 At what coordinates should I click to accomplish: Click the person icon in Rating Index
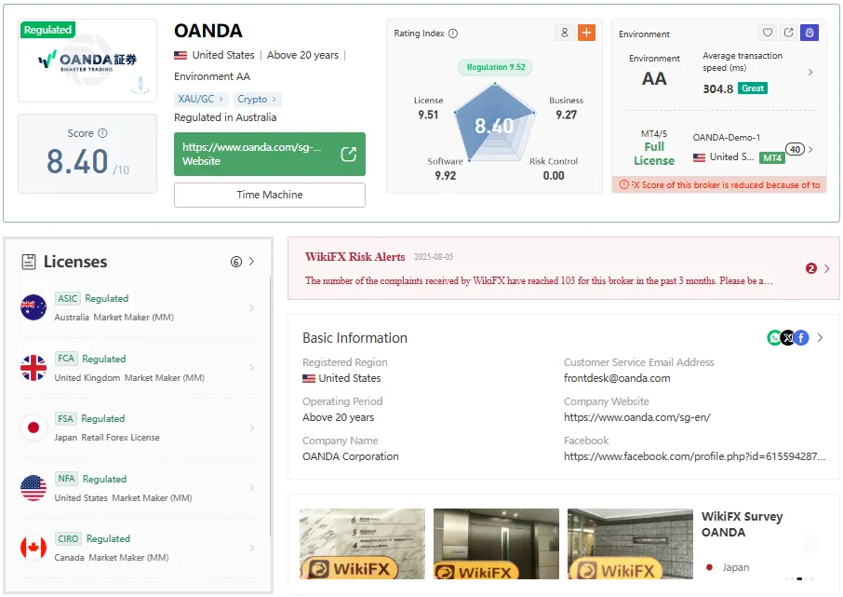(x=565, y=33)
